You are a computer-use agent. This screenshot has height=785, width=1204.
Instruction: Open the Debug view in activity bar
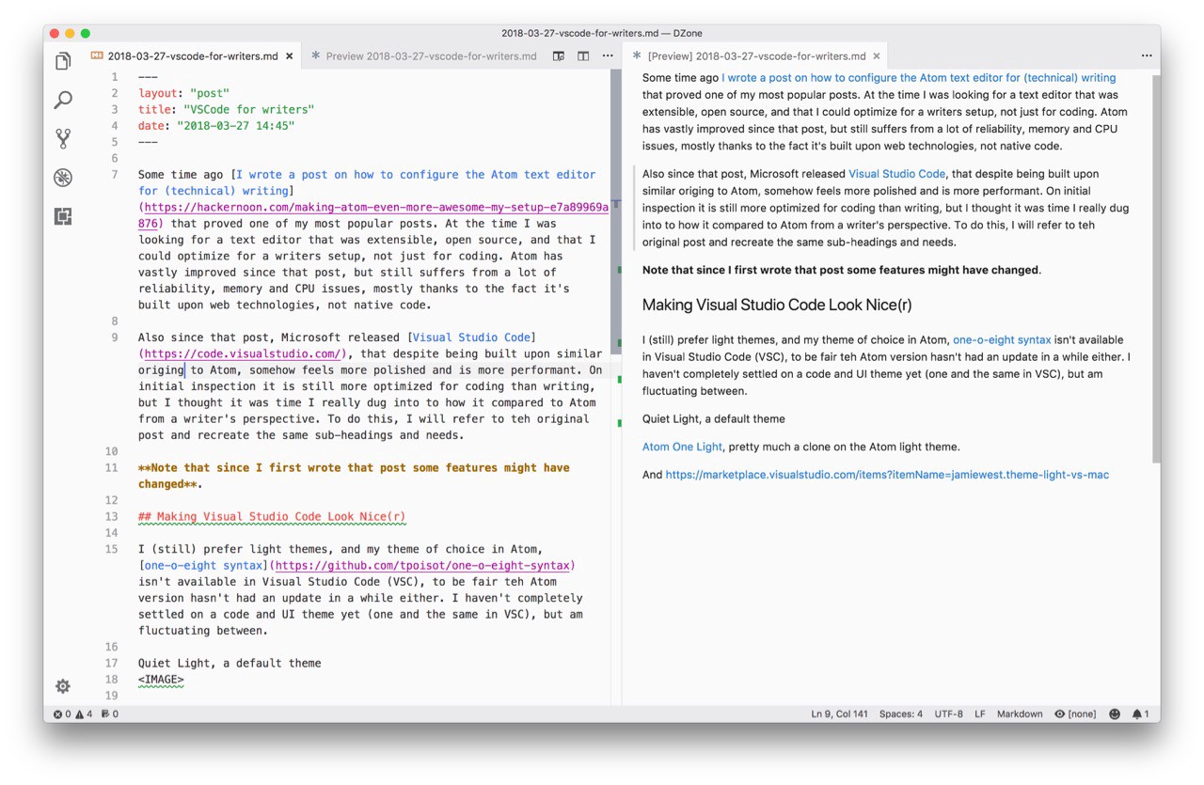pyautogui.click(x=63, y=178)
